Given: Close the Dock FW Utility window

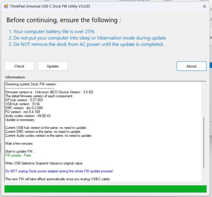Looking at the screenshot, I should [x=204, y=6].
